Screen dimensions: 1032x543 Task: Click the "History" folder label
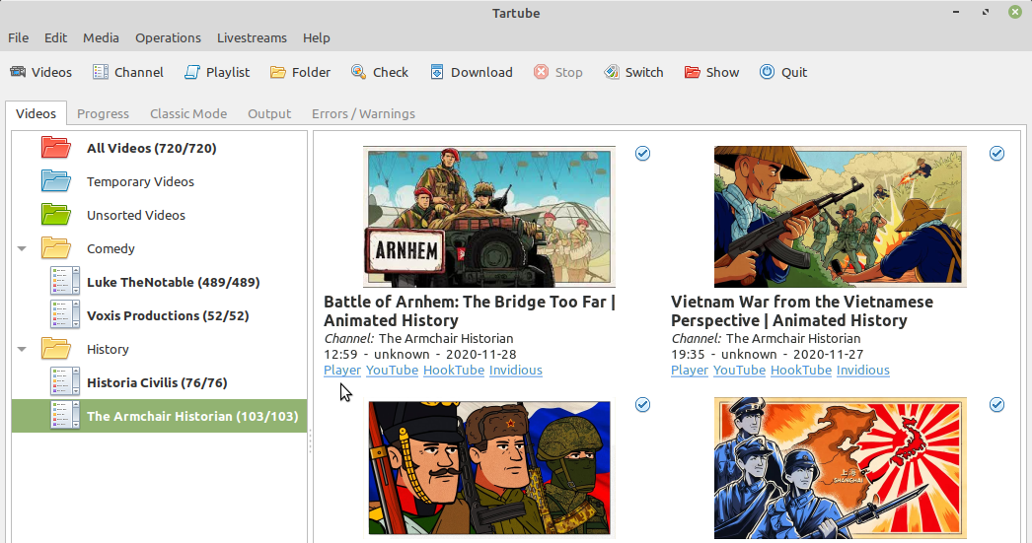108,349
